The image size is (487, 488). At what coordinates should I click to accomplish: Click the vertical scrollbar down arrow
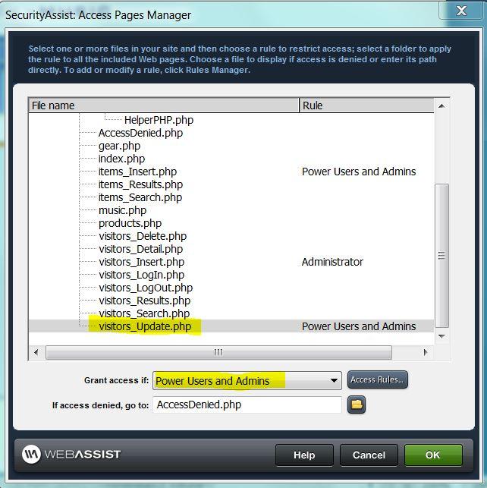click(x=441, y=336)
